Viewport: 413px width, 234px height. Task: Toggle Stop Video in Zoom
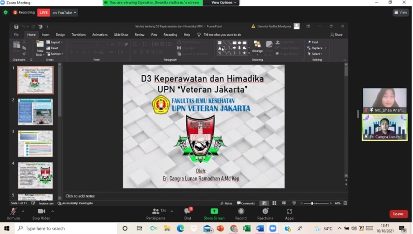coord(42,214)
